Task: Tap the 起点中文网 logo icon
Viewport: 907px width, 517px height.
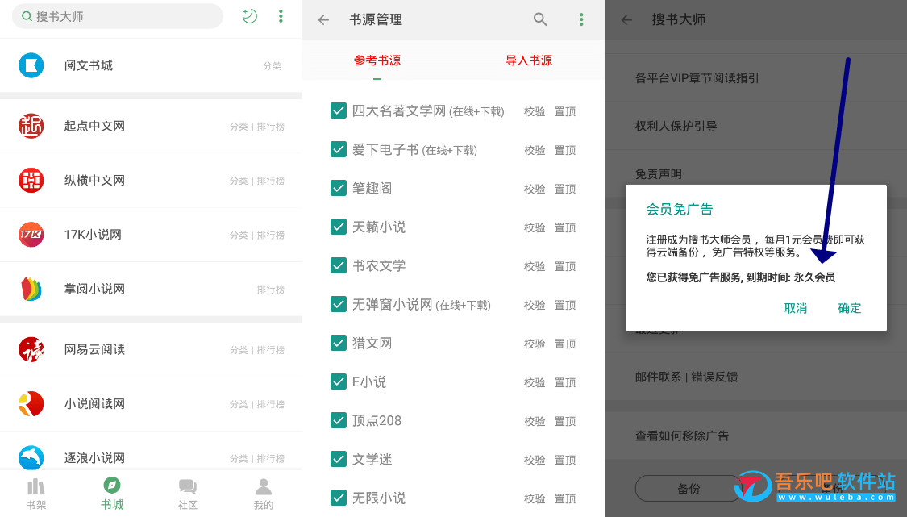Action: tap(31, 126)
